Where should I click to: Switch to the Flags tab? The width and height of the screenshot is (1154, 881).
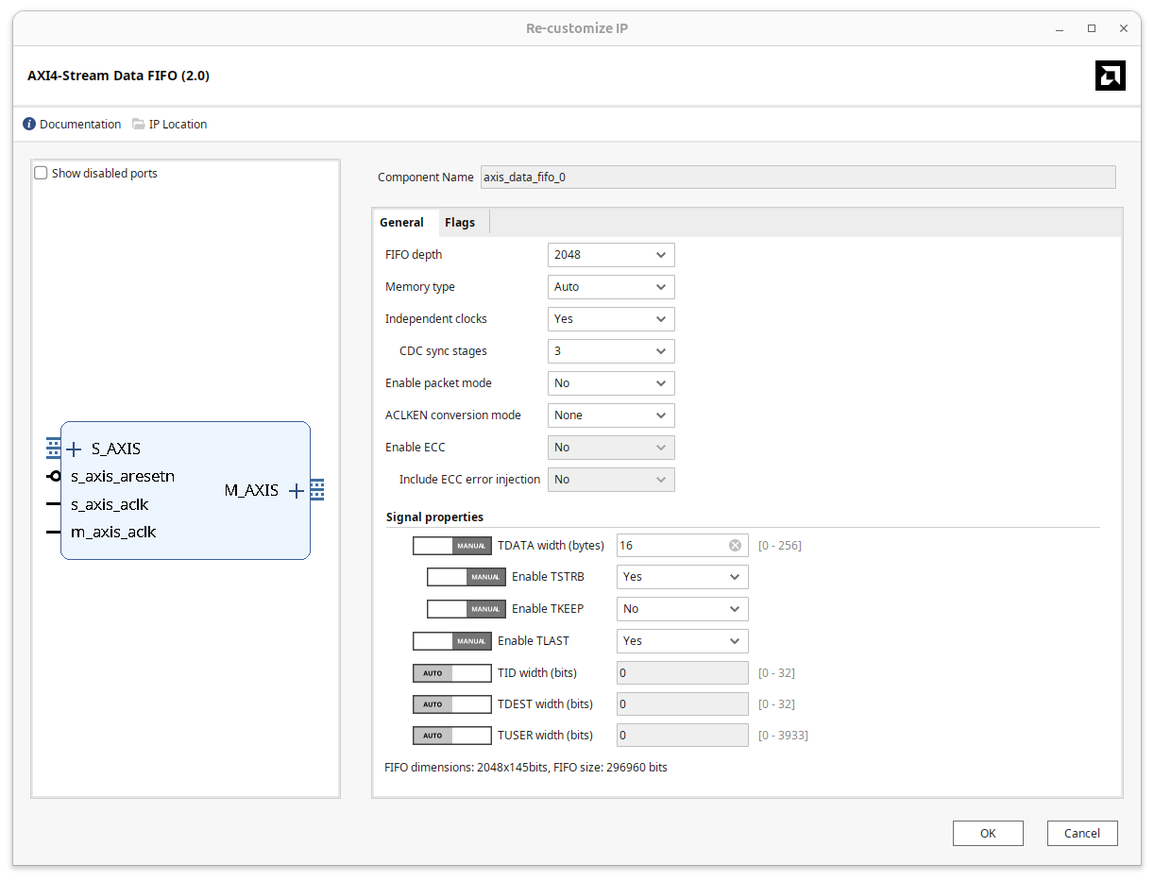[x=460, y=222]
